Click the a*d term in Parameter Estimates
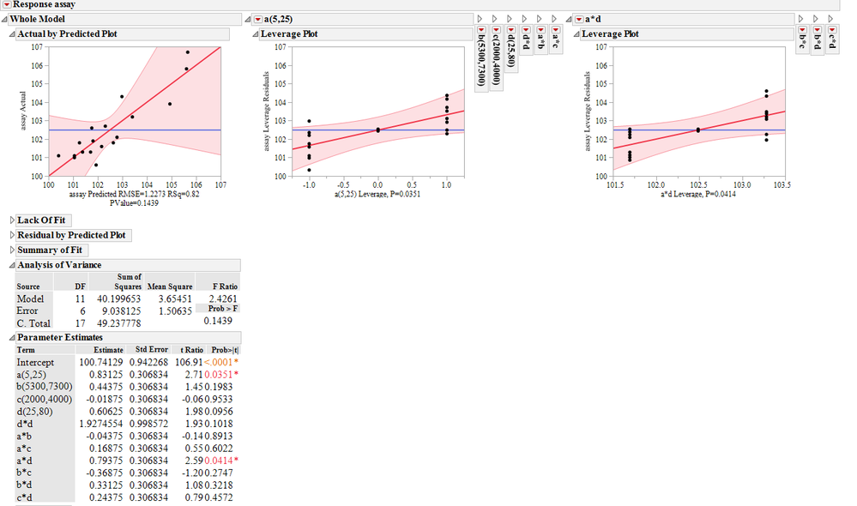This screenshot has height=506, width=857. click(x=24, y=461)
